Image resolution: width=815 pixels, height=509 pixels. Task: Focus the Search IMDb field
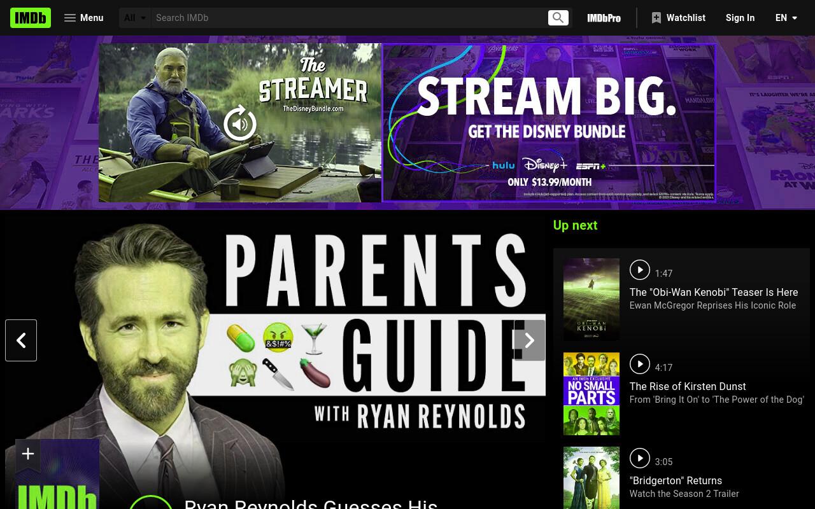coord(349,18)
